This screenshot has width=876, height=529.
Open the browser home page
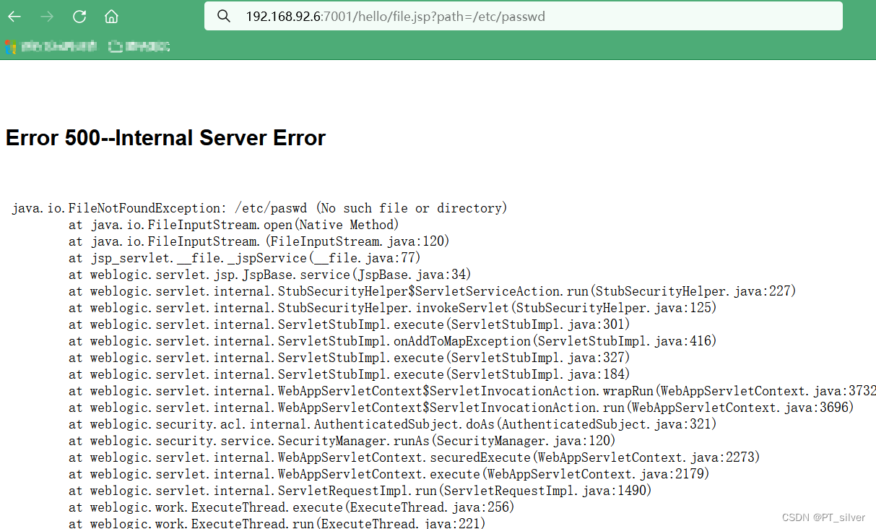pyautogui.click(x=111, y=16)
